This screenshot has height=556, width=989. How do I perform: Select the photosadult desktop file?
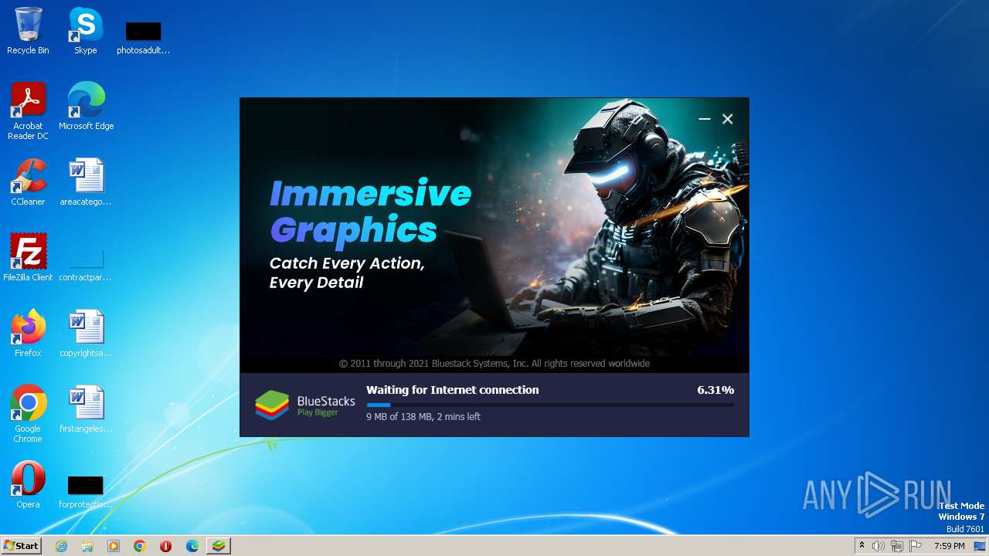coord(143,37)
